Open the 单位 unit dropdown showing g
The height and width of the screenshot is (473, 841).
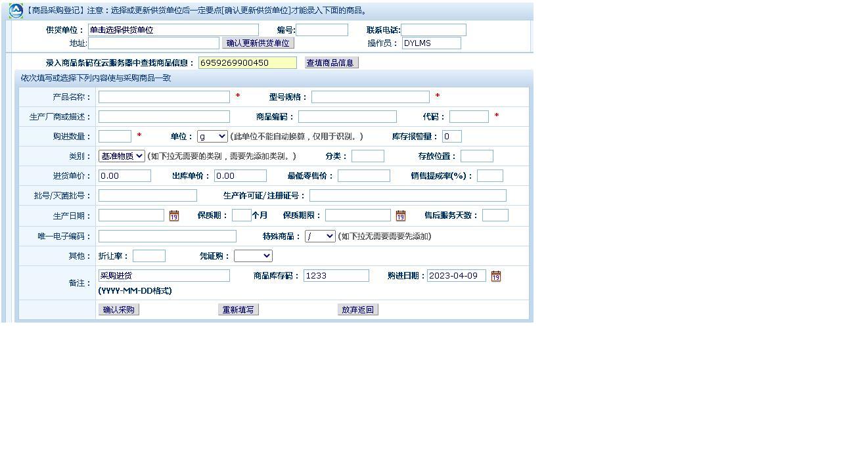[212, 136]
